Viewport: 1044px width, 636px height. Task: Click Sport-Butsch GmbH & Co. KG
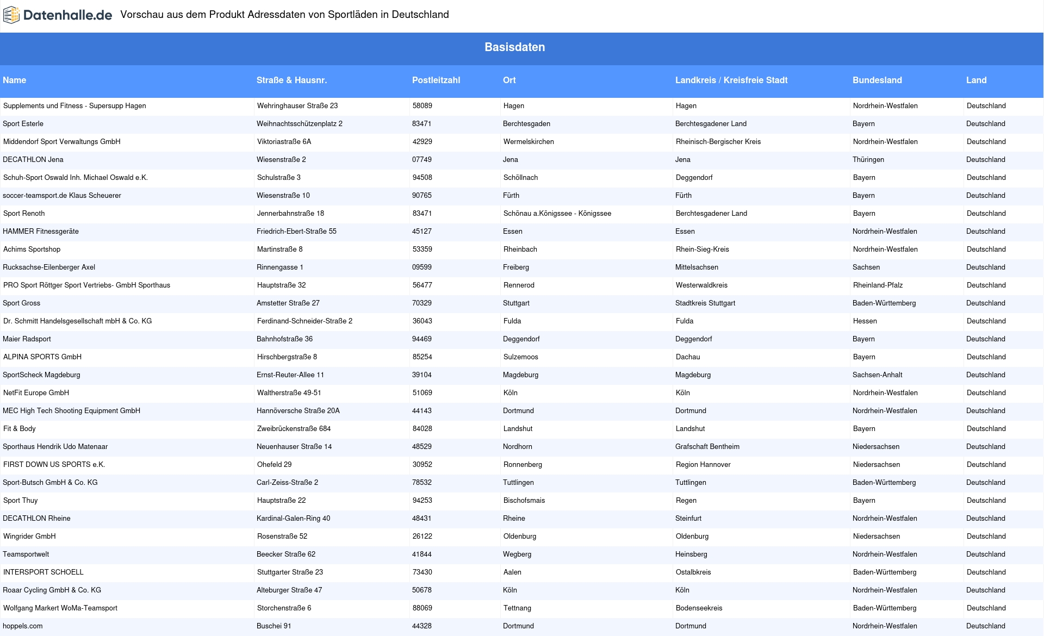[50, 483]
